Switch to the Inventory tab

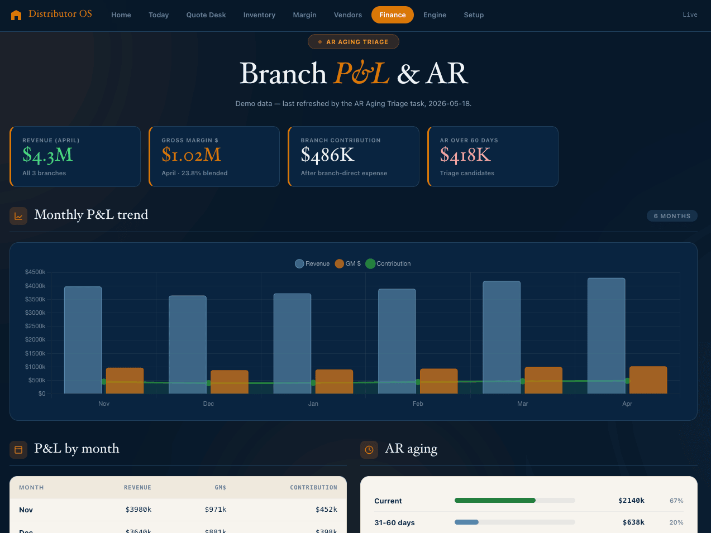point(259,15)
